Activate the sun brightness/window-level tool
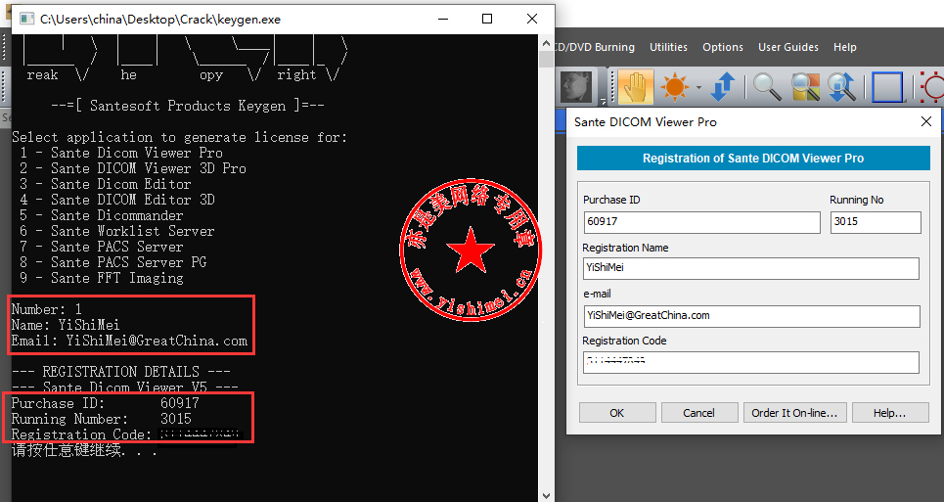The image size is (944, 502). click(674, 87)
